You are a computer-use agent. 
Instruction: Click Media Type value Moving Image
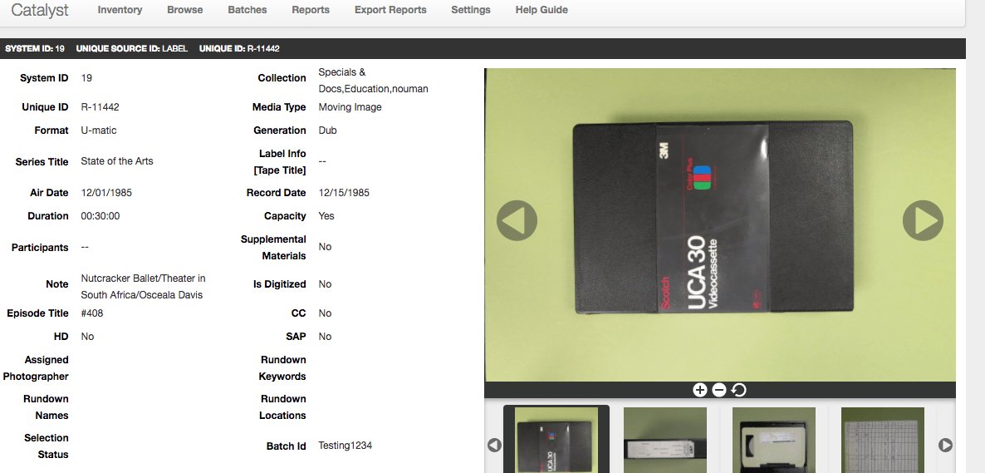click(350, 107)
